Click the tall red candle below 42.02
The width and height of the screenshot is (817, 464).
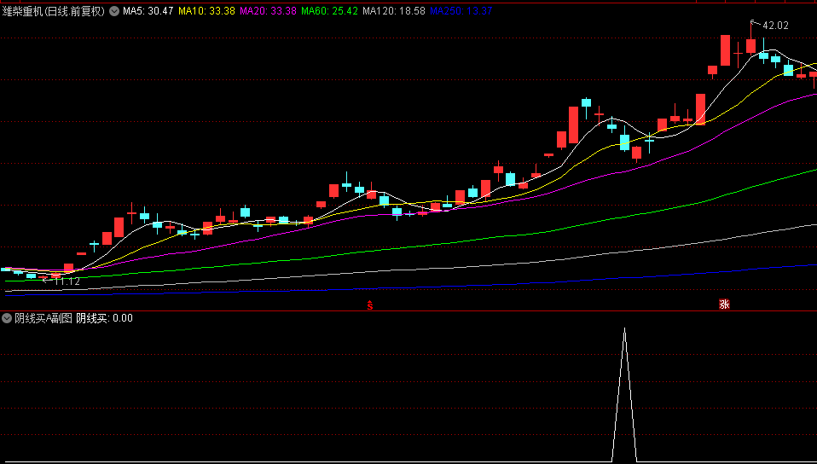(x=750, y=46)
